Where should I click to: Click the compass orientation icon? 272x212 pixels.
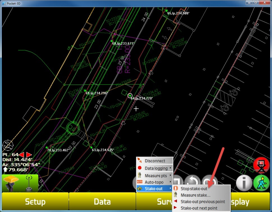(x=8, y=145)
